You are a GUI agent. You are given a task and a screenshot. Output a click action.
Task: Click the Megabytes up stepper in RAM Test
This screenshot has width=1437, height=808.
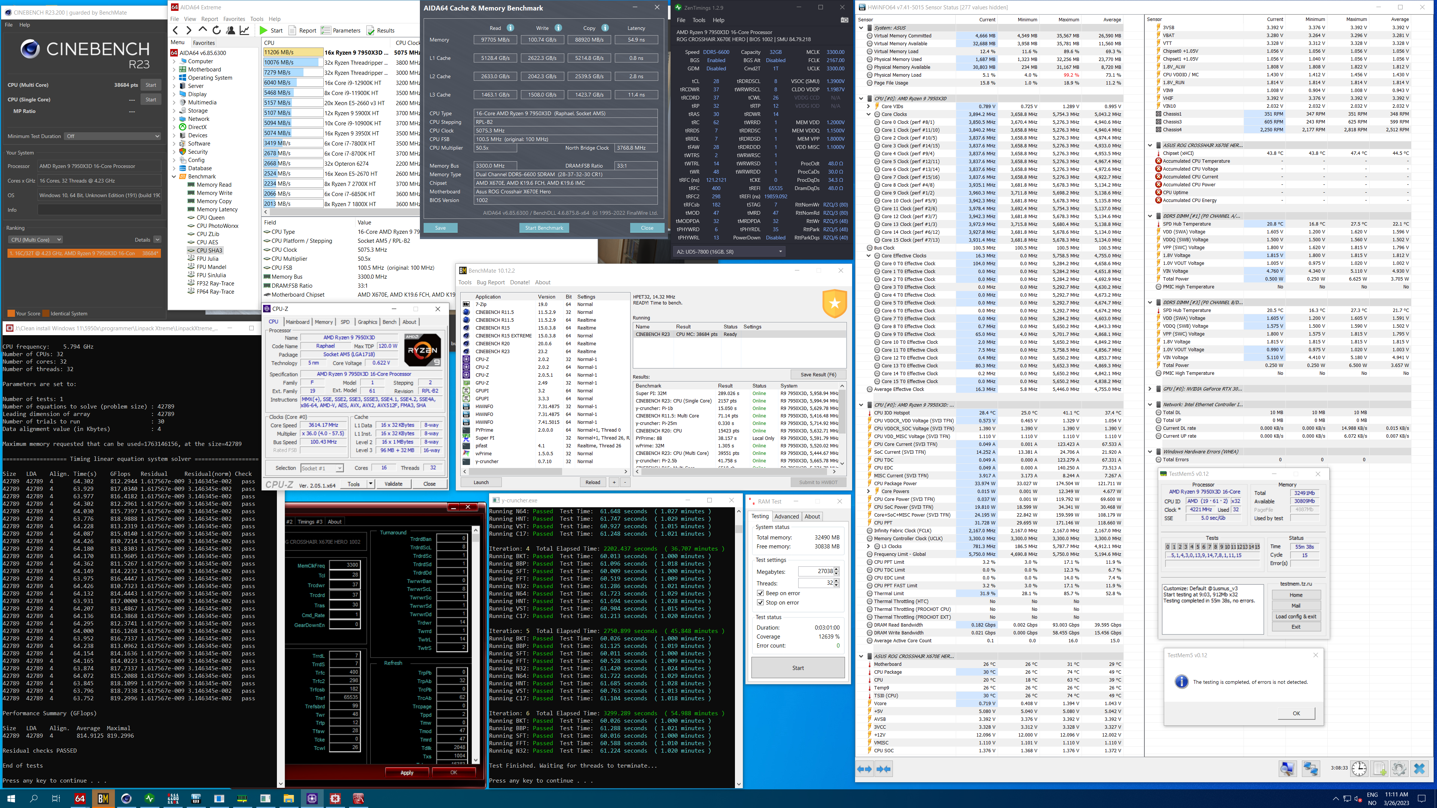[x=836, y=569]
